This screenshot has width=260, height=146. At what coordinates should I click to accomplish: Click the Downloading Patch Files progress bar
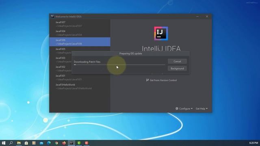coord(119,65)
